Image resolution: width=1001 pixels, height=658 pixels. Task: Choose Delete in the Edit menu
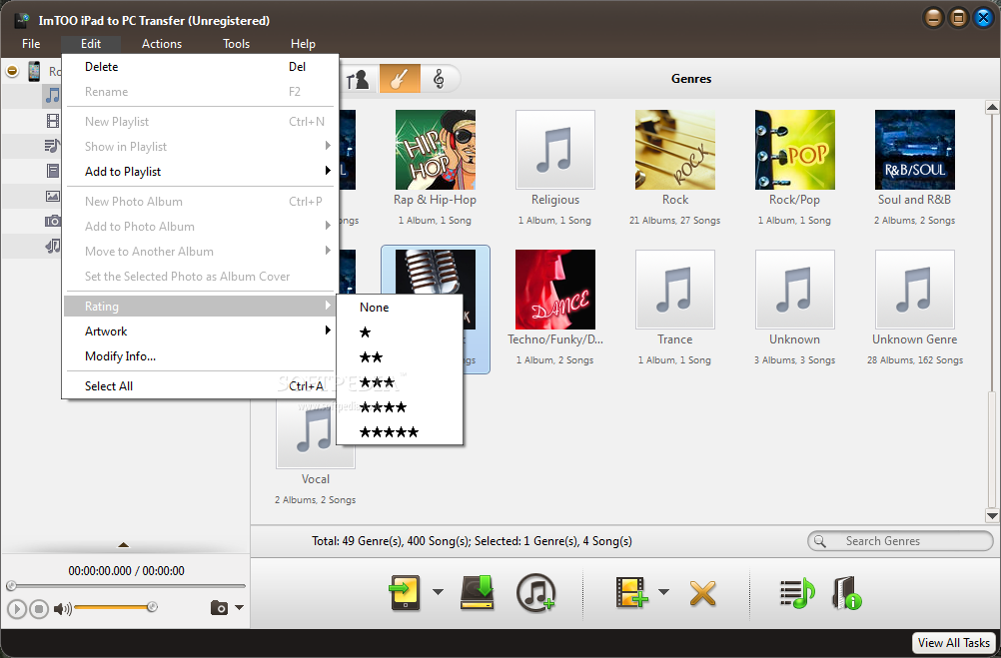(200, 66)
